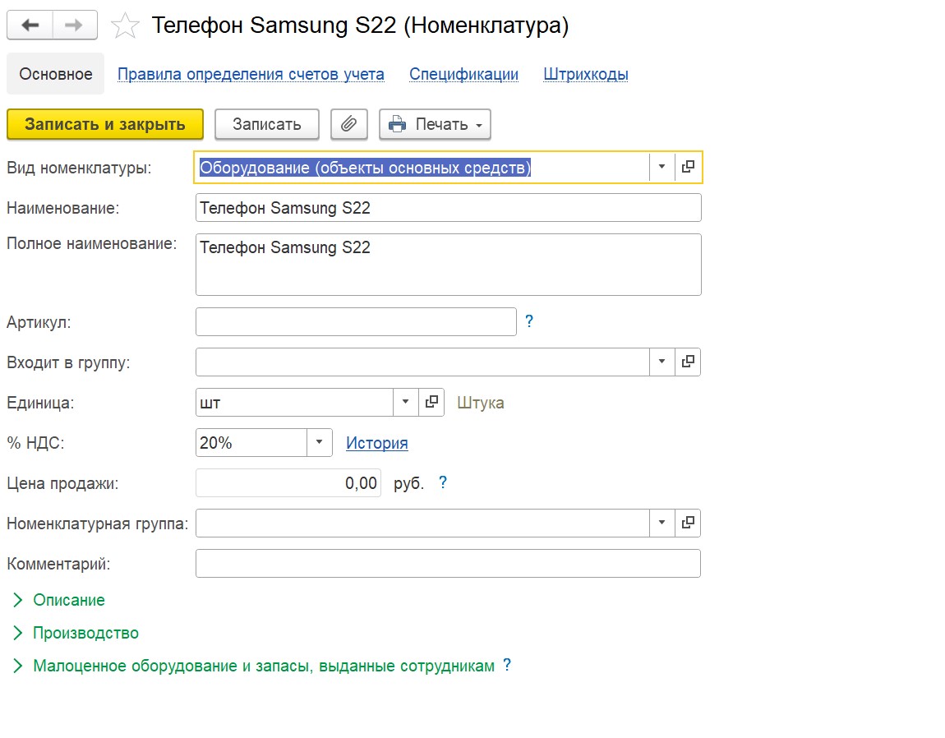
Task: Attach a file with the paperclip button
Action: (349, 124)
